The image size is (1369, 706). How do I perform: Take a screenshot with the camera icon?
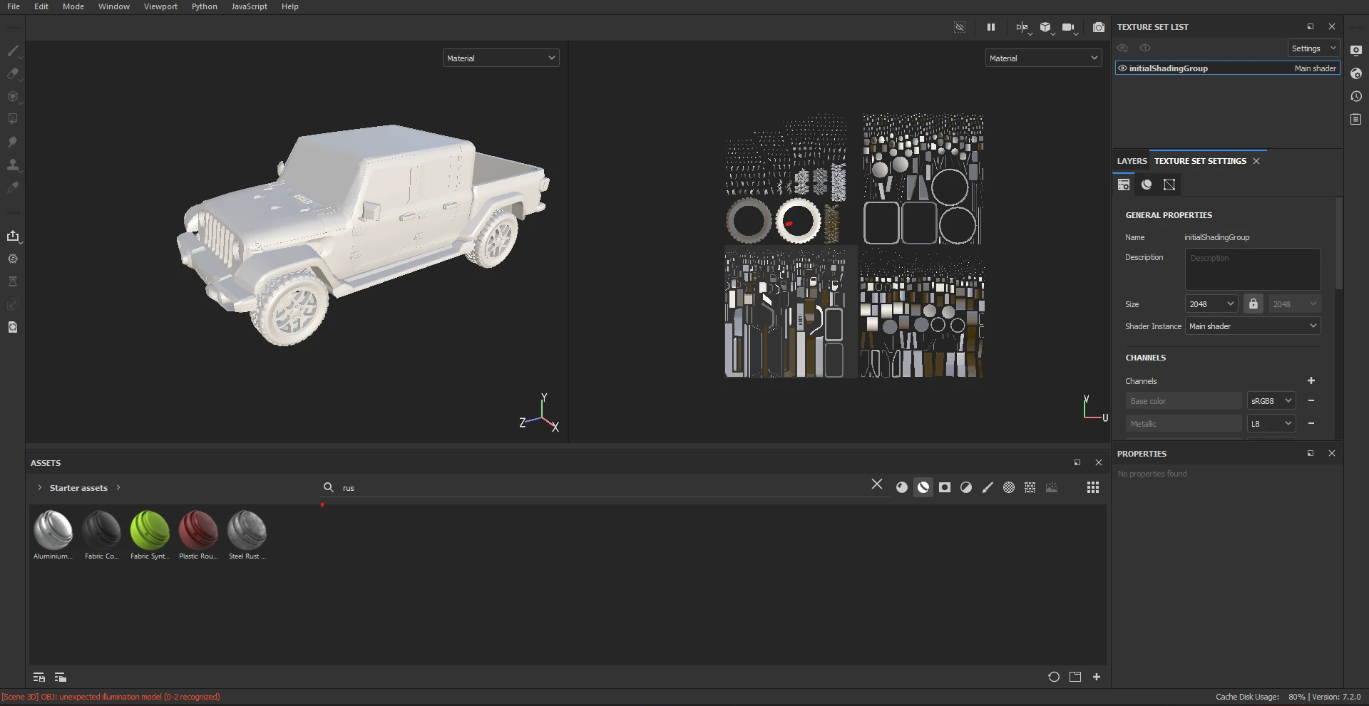[x=1098, y=27]
